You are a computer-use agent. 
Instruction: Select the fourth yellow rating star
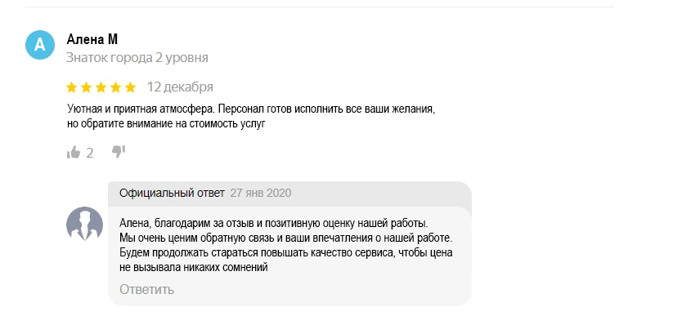(115, 87)
